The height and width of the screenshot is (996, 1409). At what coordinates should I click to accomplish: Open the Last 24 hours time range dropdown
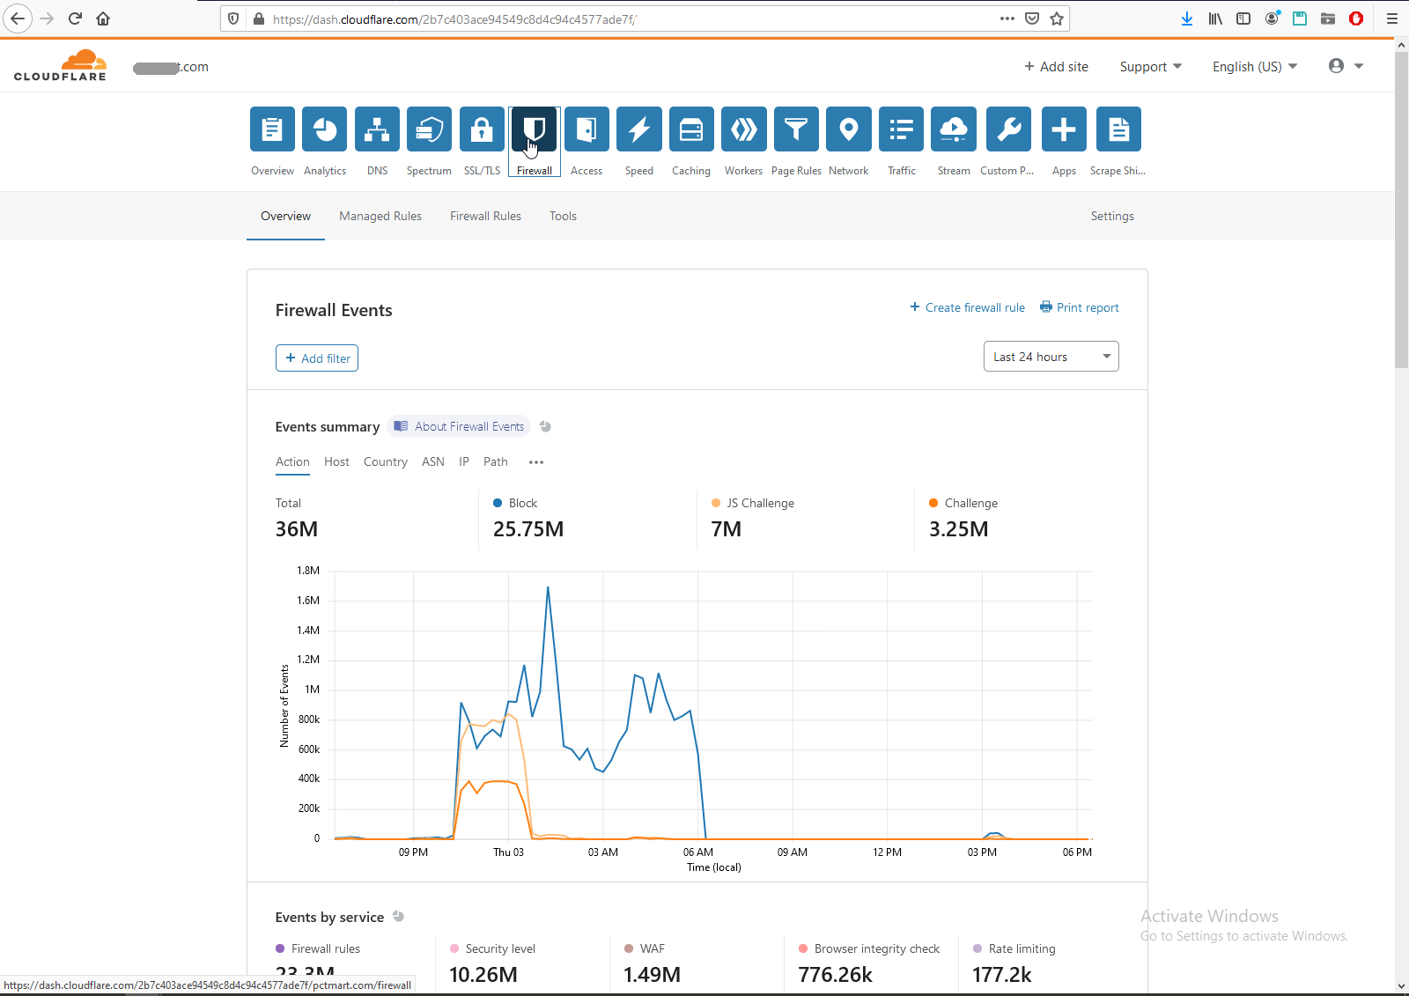1051,357
